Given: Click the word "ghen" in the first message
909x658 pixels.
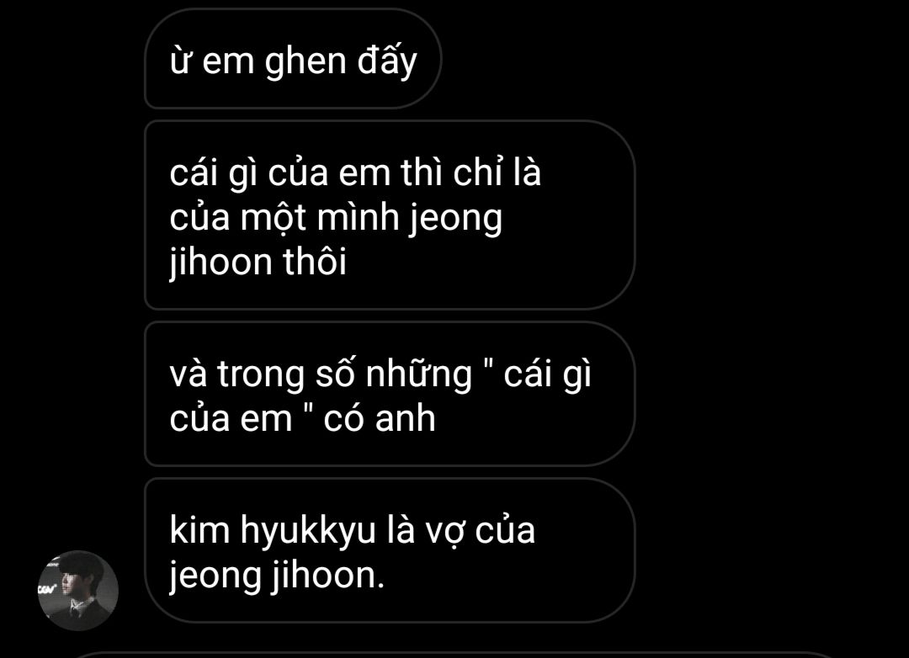Looking at the screenshot, I should pos(306,62).
